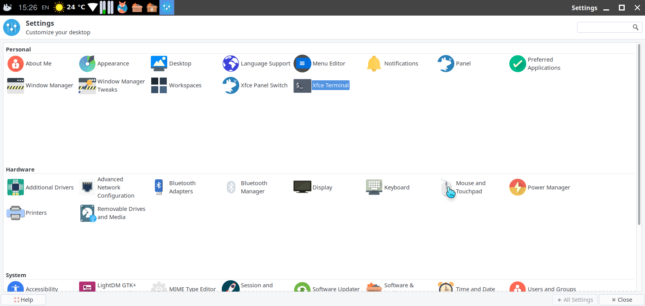Open the Printers icon
Image resolution: width=645 pixels, height=306 pixels.
point(16,213)
